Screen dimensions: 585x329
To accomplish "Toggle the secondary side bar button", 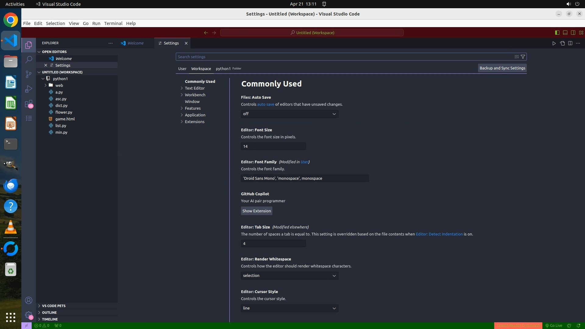I will 573,33.
